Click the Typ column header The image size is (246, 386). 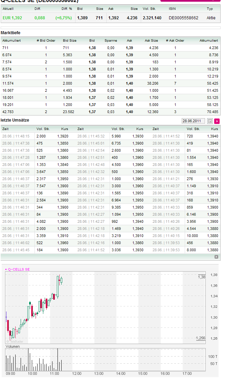pyautogui.click(x=210, y=8)
